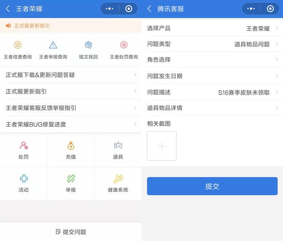Open the more options dots on 王者荣耀 page

click(109, 9)
